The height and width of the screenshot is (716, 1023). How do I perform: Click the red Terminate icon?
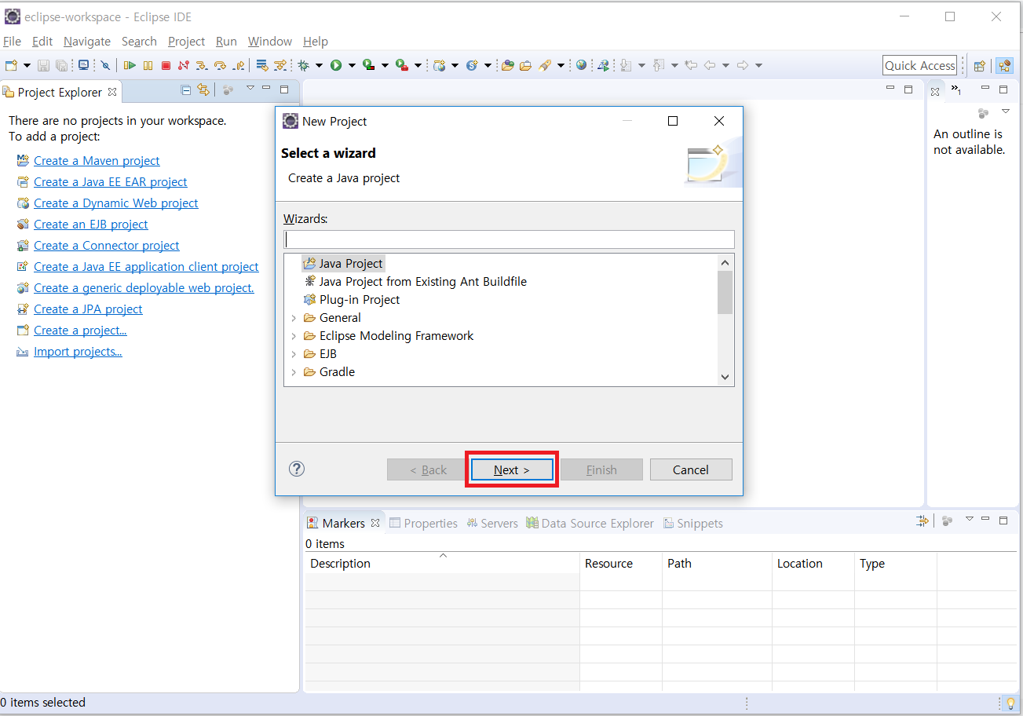click(166, 65)
